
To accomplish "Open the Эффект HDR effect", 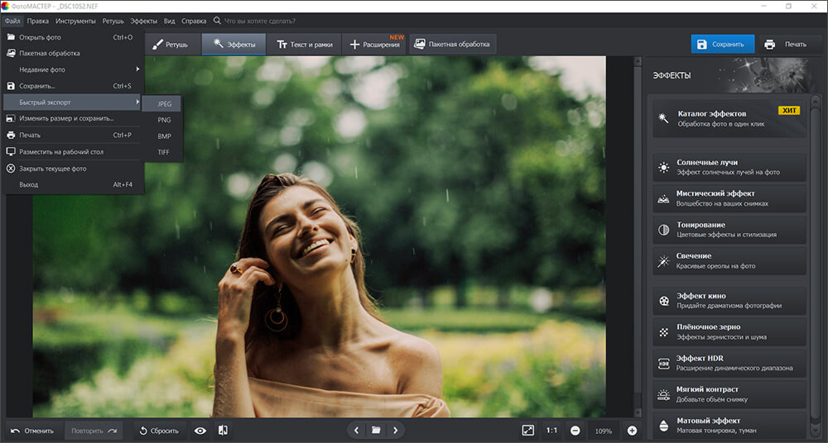I will pyautogui.click(x=729, y=363).
